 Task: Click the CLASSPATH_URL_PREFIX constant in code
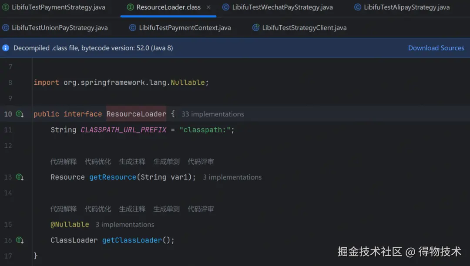tap(124, 130)
